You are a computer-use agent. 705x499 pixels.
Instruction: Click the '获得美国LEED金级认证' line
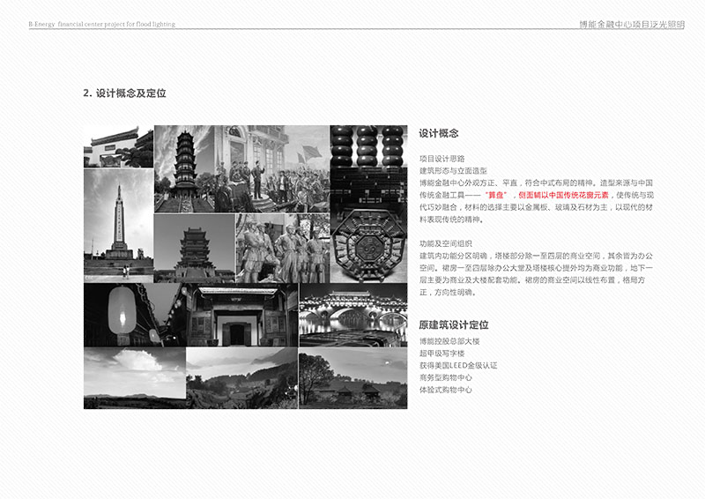click(x=458, y=365)
